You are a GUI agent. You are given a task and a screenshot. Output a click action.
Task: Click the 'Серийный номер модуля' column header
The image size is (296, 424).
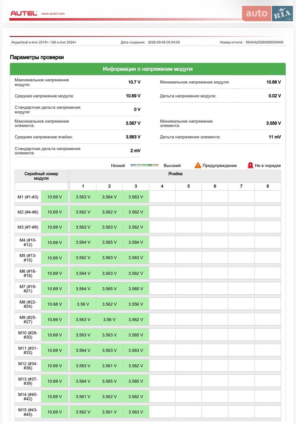(41, 176)
